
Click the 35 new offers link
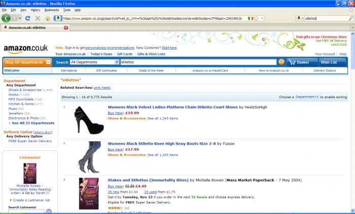(x=114, y=192)
